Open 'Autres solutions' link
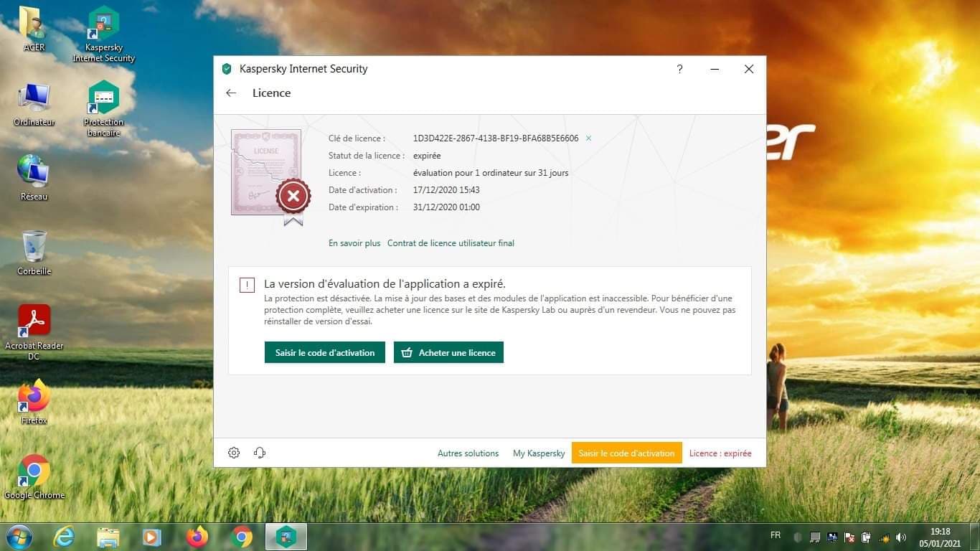The image size is (980, 551). [468, 453]
